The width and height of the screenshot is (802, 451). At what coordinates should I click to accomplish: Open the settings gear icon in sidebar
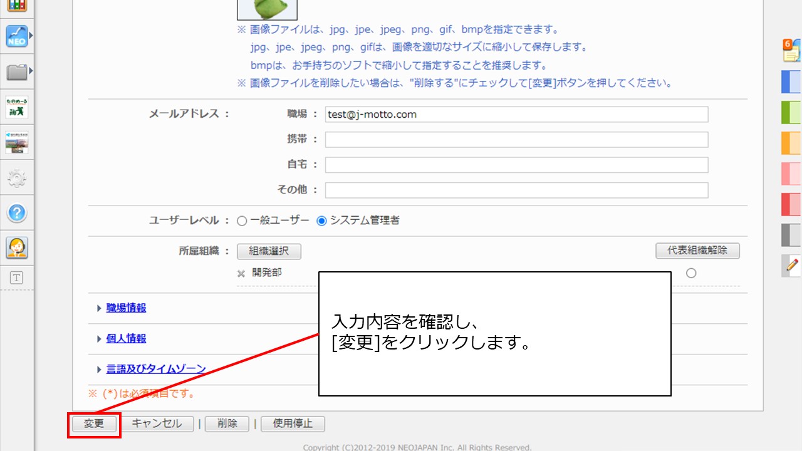coord(17,179)
